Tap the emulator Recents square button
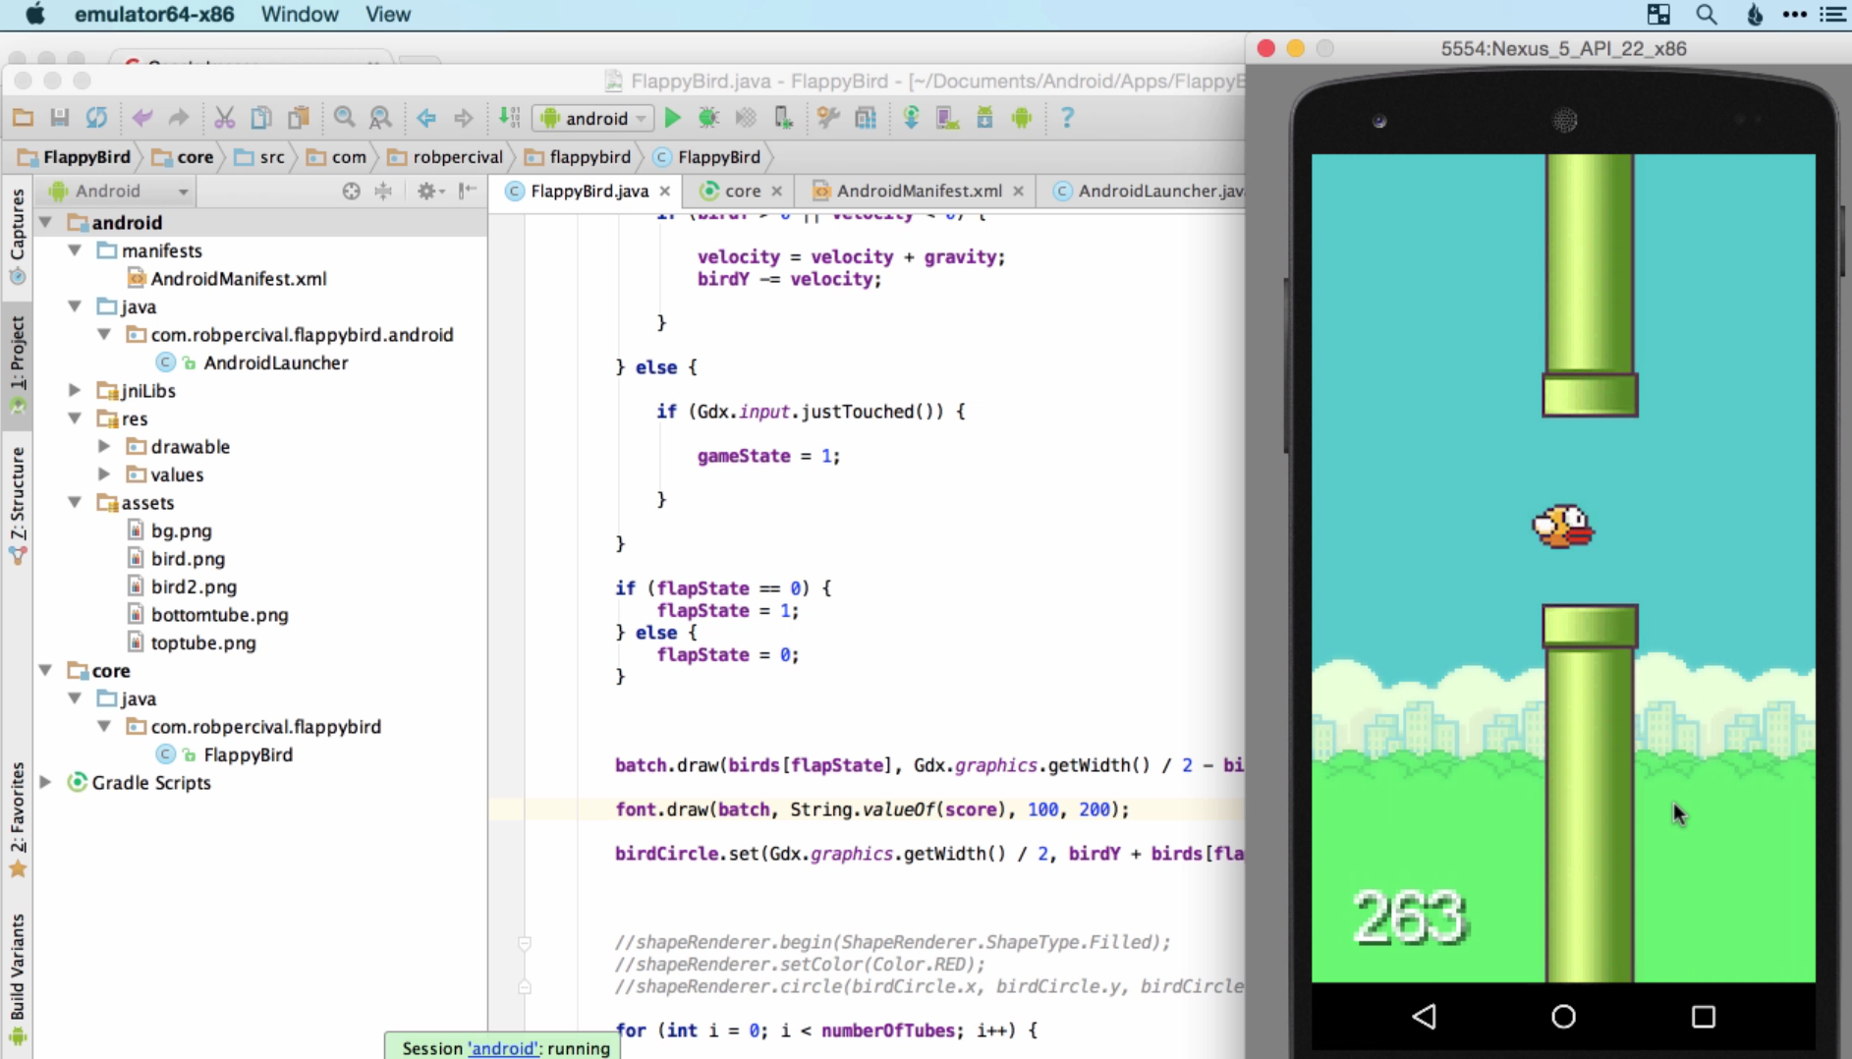The image size is (1852, 1059). tap(1704, 1016)
